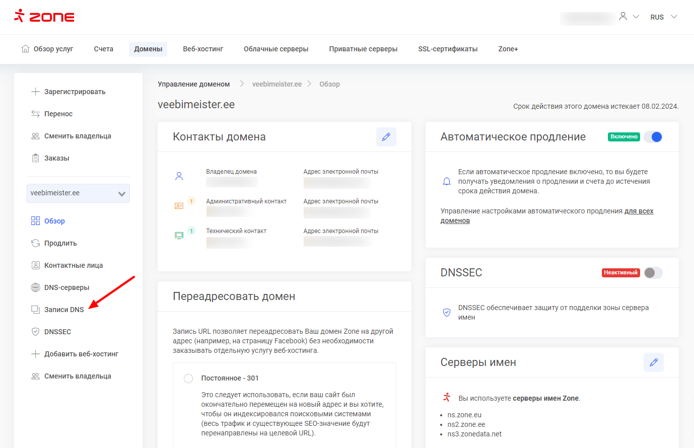Click the DNS-серверы globe icon
694x448 pixels.
click(35, 287)
